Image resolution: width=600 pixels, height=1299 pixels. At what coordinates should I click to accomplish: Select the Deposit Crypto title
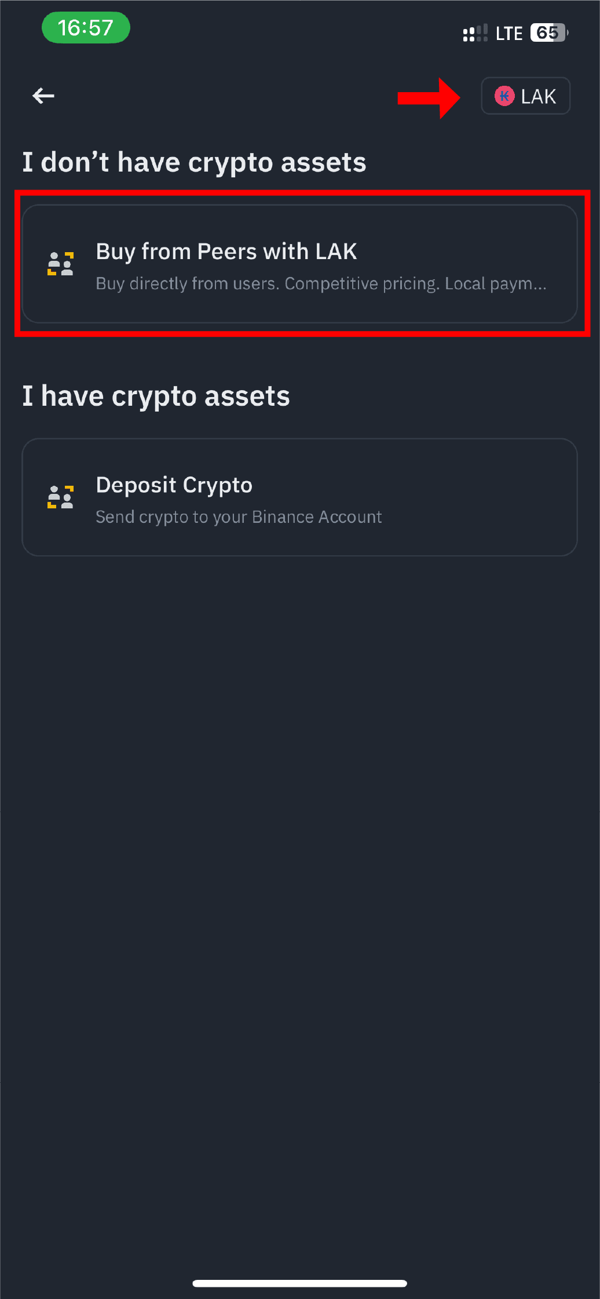(174, 485)
